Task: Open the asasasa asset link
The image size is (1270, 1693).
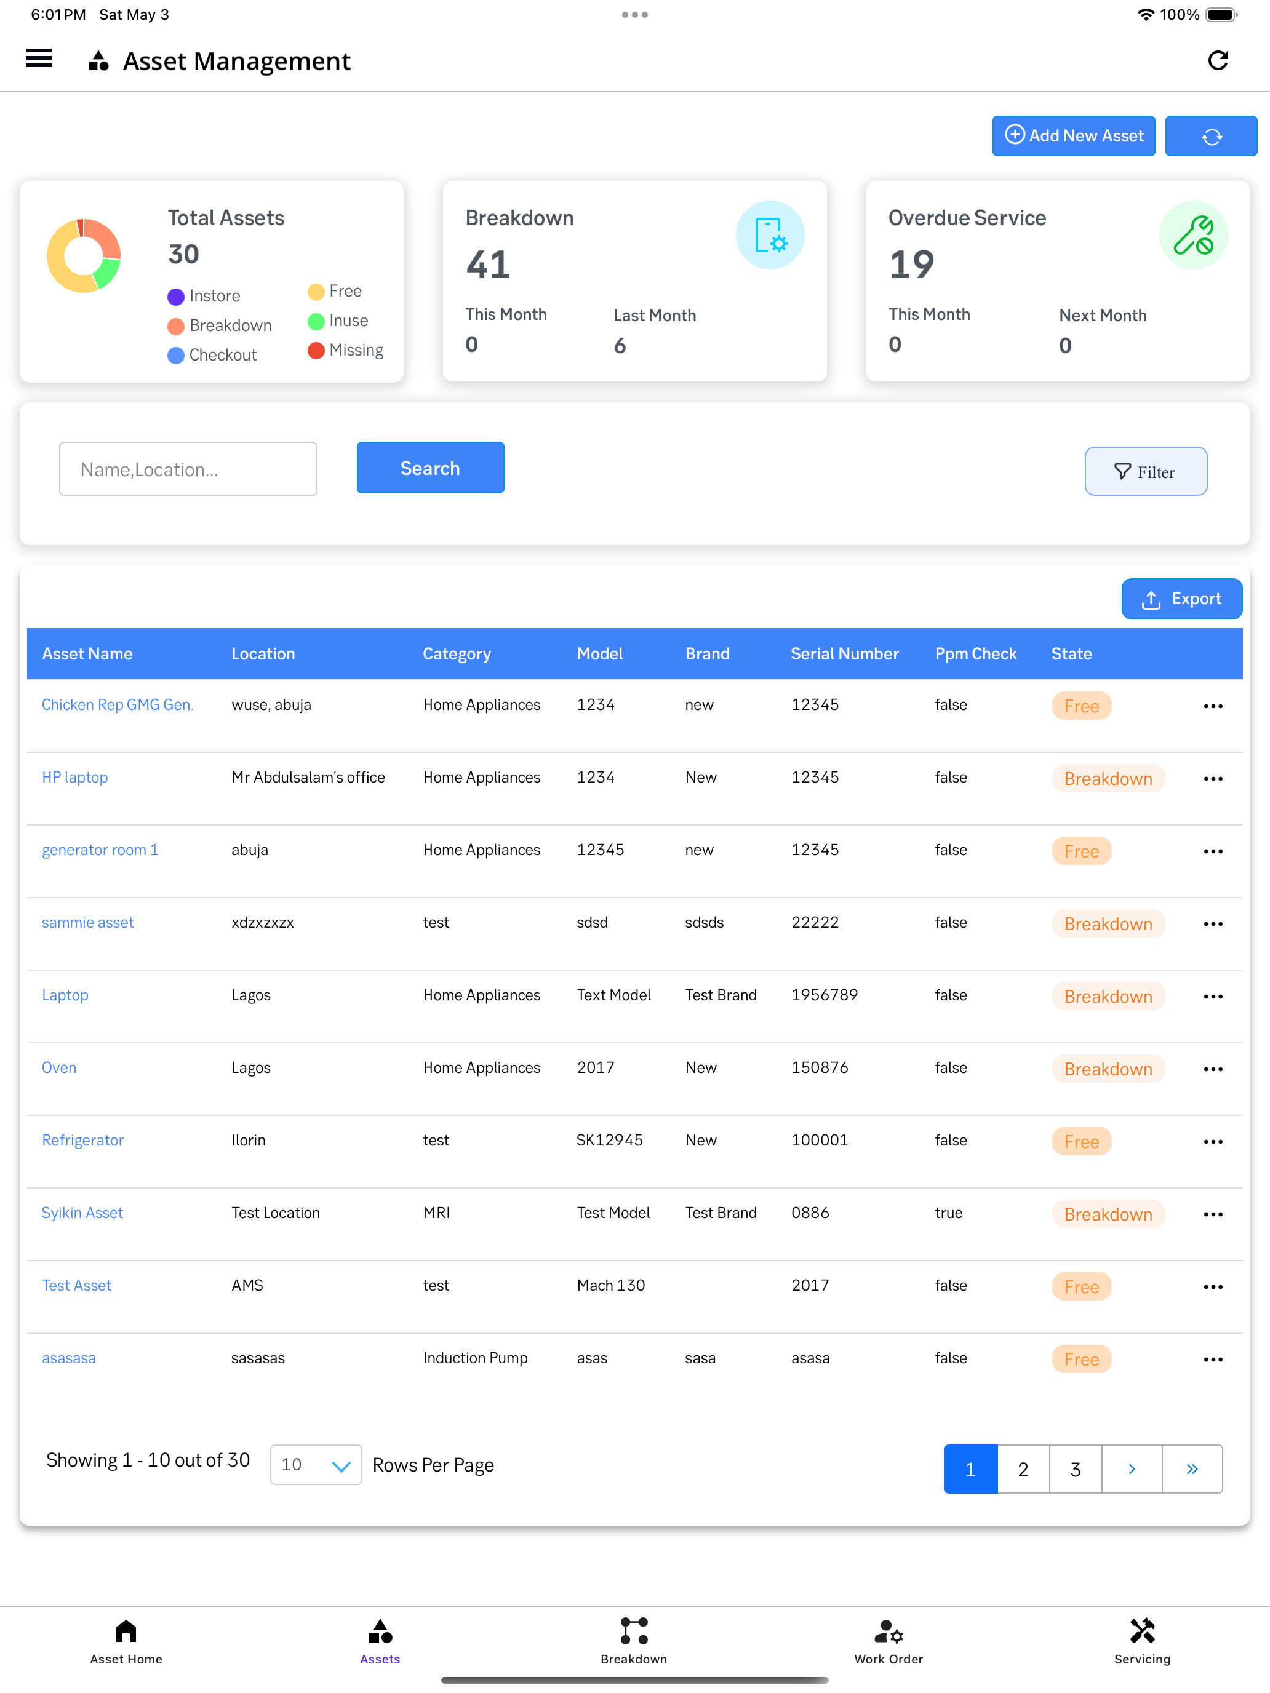Action: 69,1358
